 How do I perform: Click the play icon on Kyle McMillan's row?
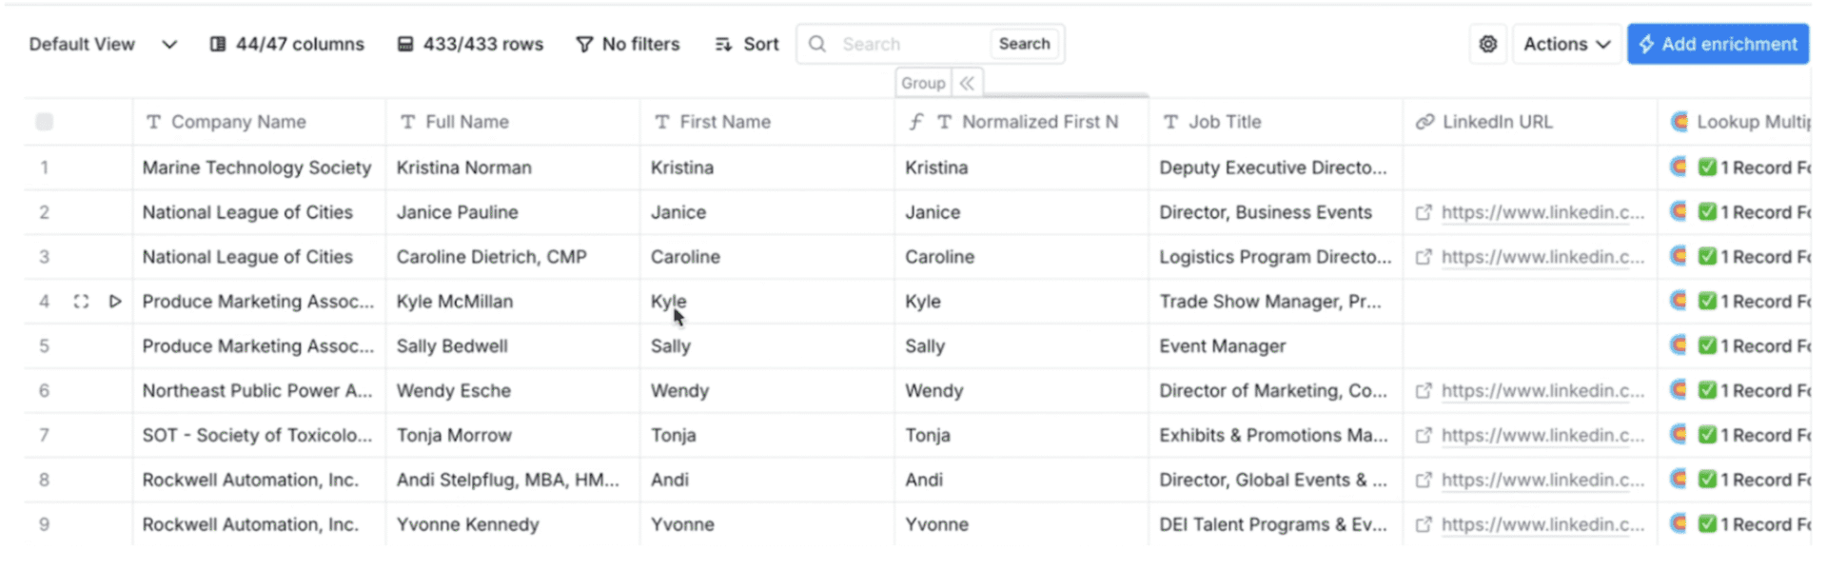(x=115, y=301)
